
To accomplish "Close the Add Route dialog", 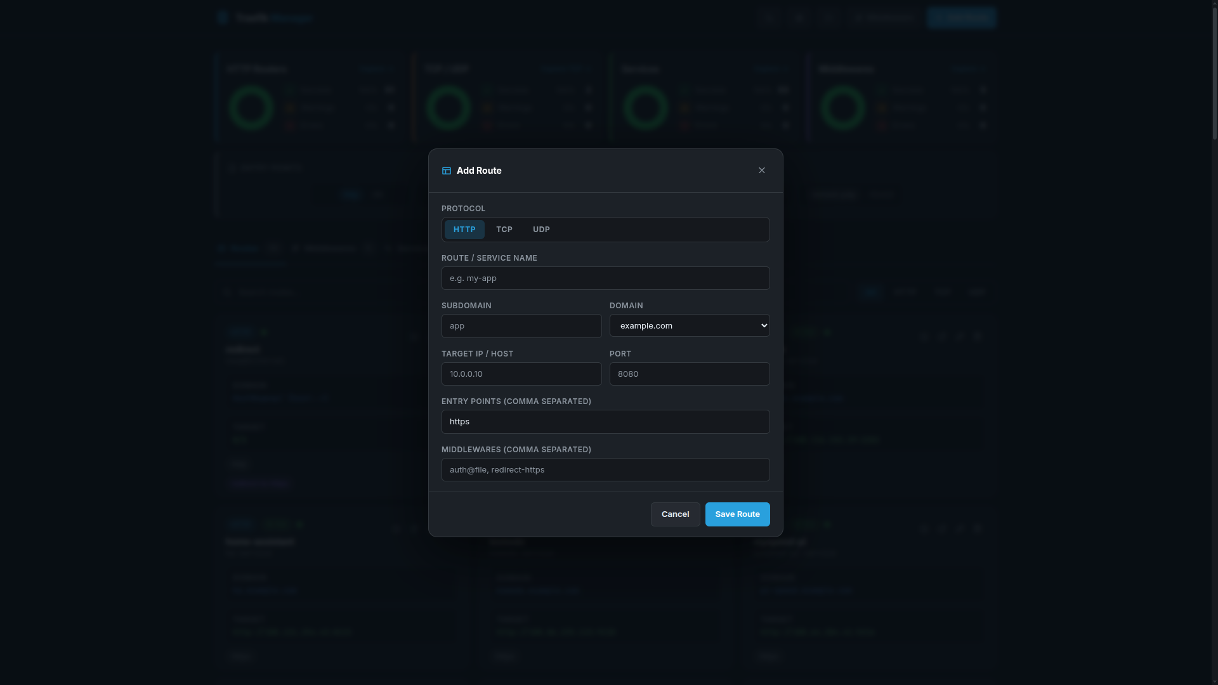I will [761, 170].
